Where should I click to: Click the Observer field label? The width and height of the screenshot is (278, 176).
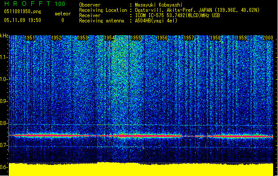tap(90, 5)
